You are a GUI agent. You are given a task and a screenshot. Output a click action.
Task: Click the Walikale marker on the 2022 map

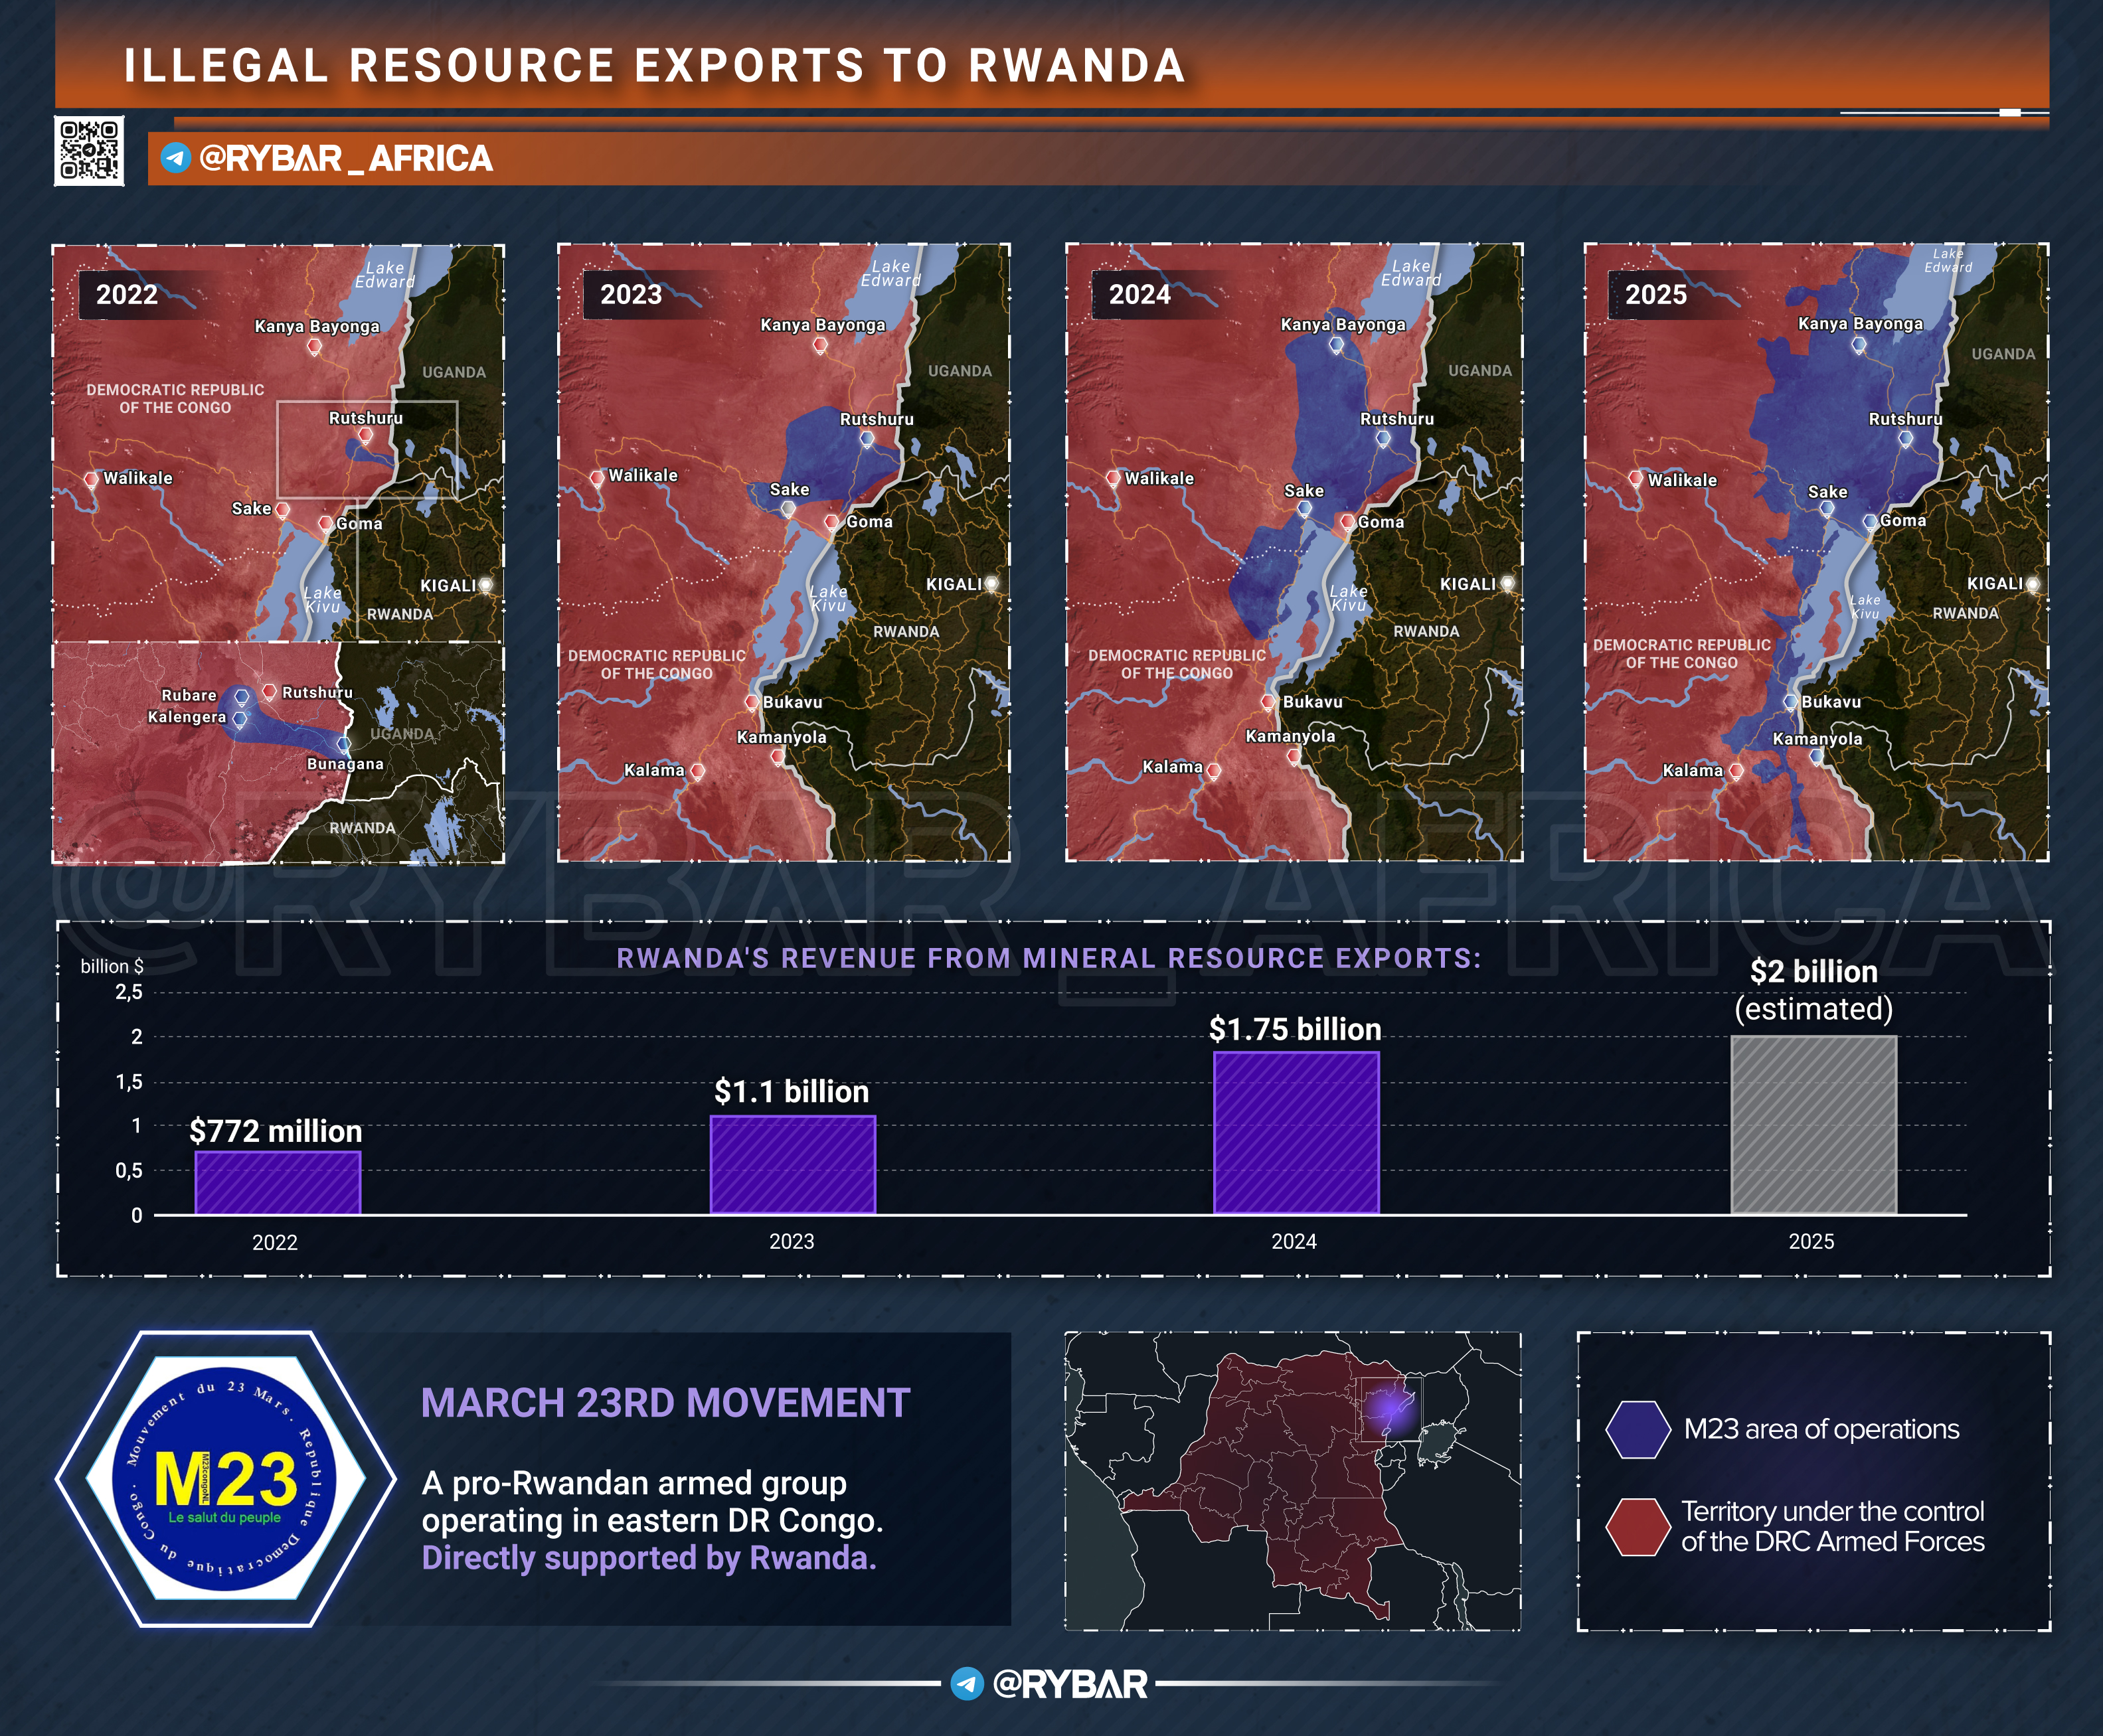[91, 479]
